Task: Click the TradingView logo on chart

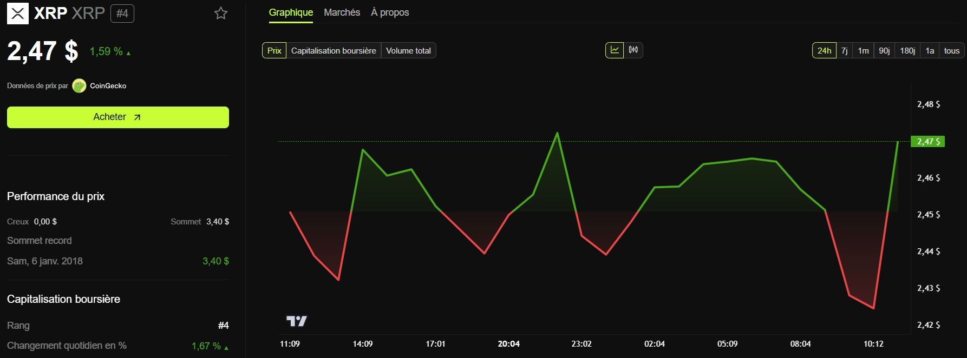Action: pyautogui.click(x=296, y=321)
